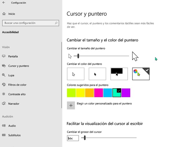Viewport: 182px width, 147px height.
Task: Pick the lime green suggested color
Action: tap(71, 93)
